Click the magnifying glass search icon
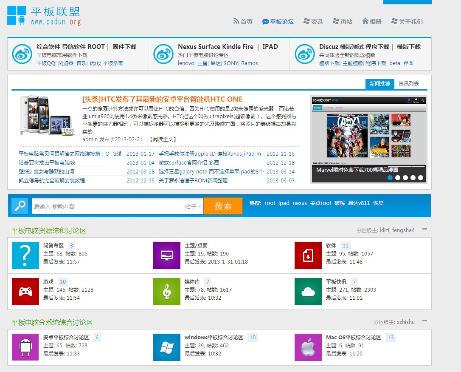This screenshot has height=372, width=461. [20, 206]
